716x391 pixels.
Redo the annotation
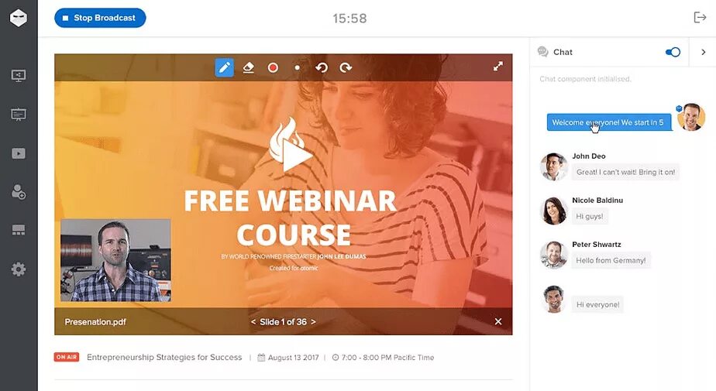346,67
